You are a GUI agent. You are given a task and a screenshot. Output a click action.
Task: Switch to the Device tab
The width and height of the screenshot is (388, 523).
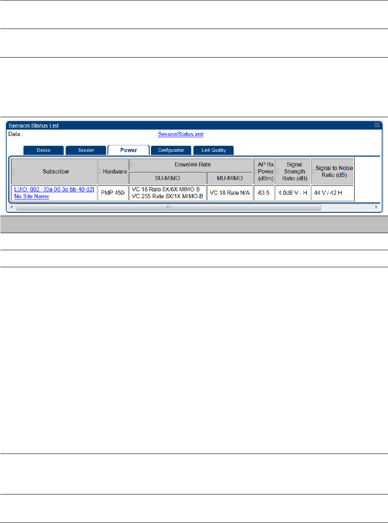pyautogui.click(x=43, y=150)
